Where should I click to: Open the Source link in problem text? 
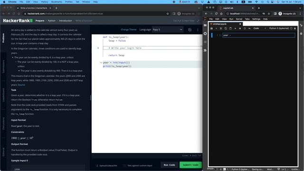[21, 85]
